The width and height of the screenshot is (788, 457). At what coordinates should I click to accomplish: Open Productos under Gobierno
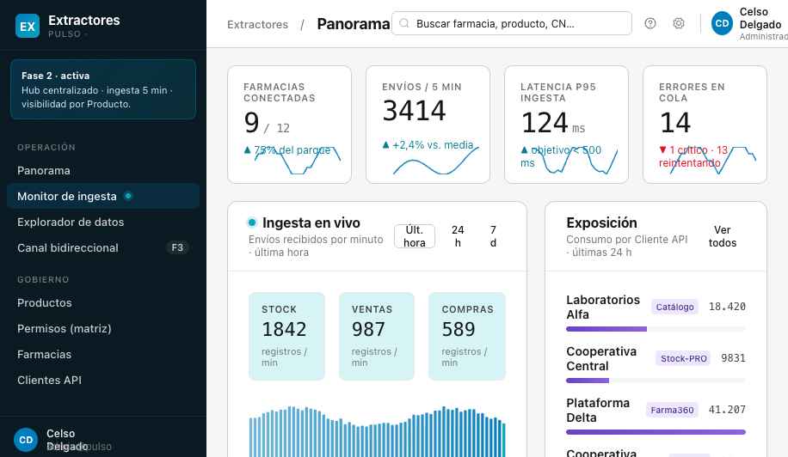coord(103,303)
